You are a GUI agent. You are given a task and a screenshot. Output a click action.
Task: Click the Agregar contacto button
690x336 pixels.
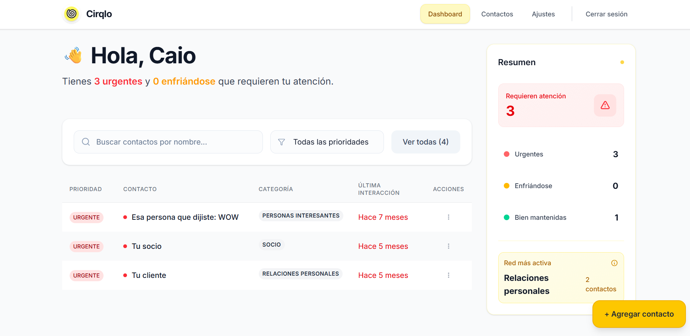tap(639, 314)
